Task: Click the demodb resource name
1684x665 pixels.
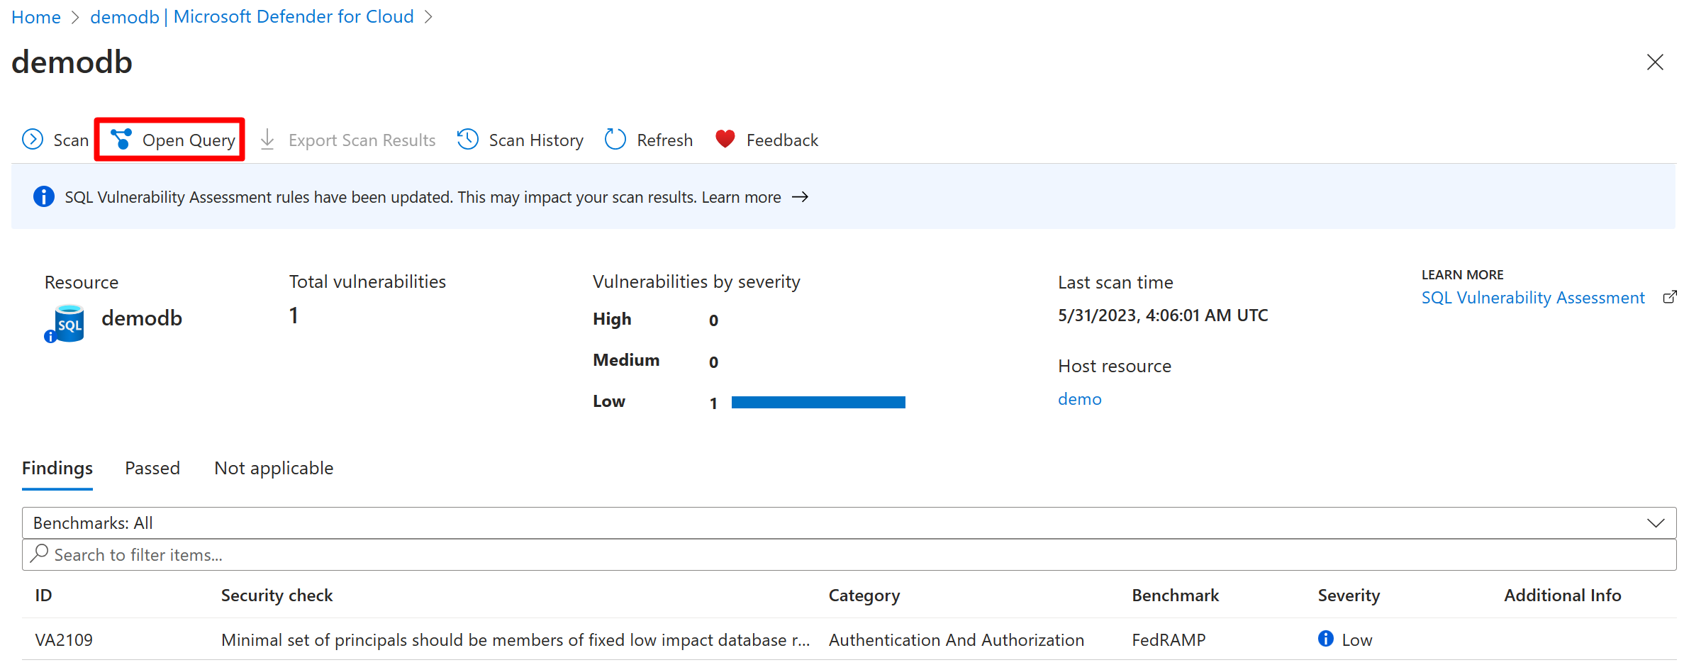Action: click(142, 318)
